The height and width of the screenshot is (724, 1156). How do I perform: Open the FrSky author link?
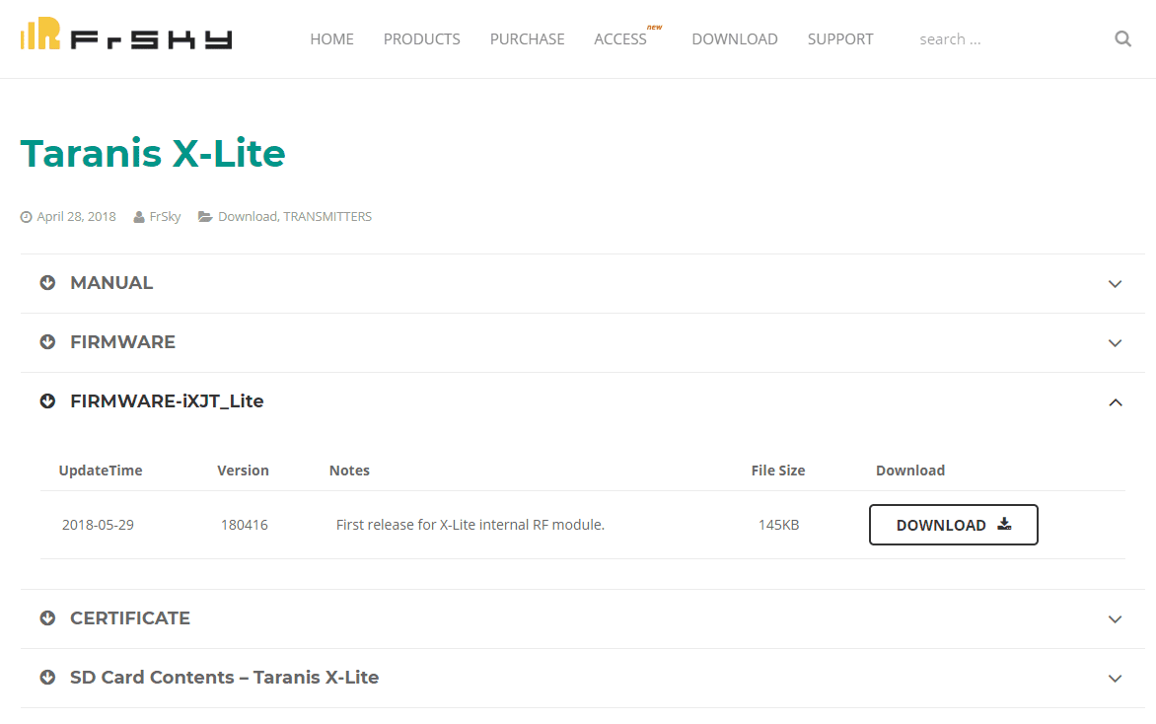[x=165, y=217]
